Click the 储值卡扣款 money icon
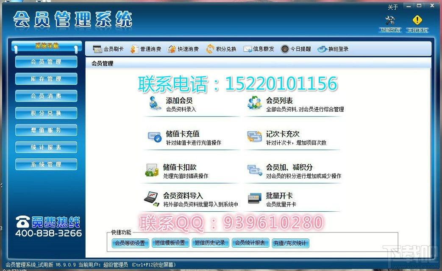442x271 pixels. click(152, 170)
